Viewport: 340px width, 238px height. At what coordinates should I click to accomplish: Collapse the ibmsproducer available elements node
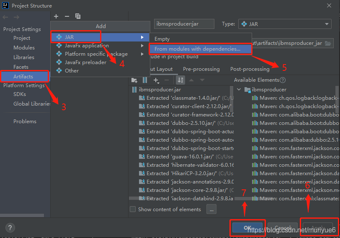click(239, 89)
